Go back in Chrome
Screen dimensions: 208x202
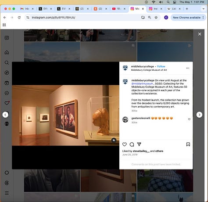pyautogui.click(x=5, y=18)
